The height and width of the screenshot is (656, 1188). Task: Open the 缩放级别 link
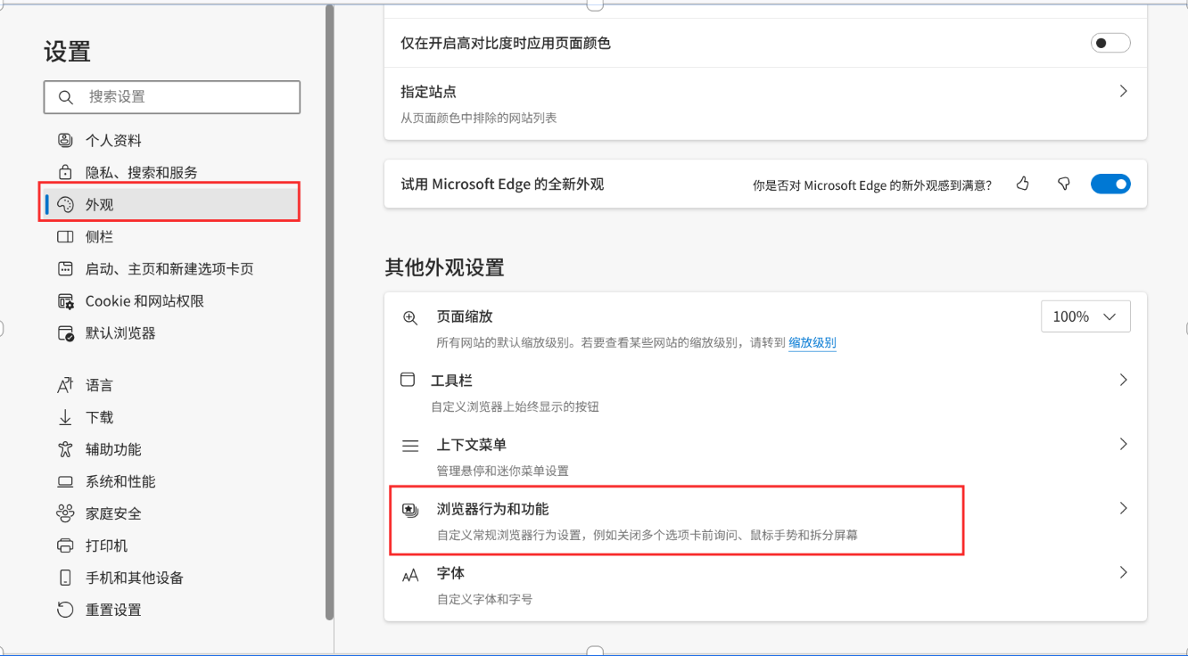[x=812, y=342]
